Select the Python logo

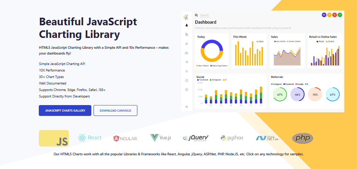pyautogui.click(x=231, y=138)
